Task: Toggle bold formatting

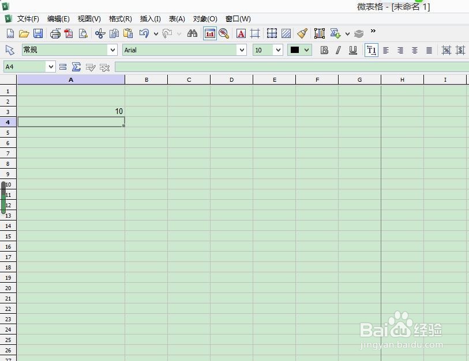Action: click(x=324, y=50)
